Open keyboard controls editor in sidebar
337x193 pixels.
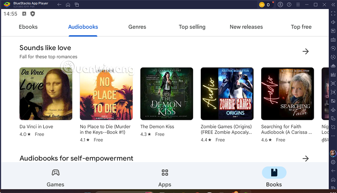[333, 40]
